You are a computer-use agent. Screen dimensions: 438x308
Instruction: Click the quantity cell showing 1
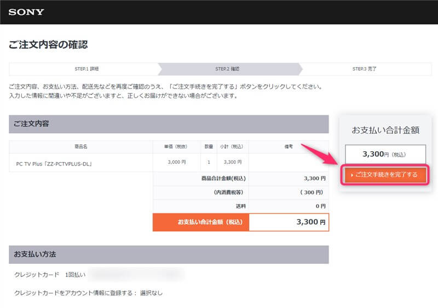(x=209, y=162)
